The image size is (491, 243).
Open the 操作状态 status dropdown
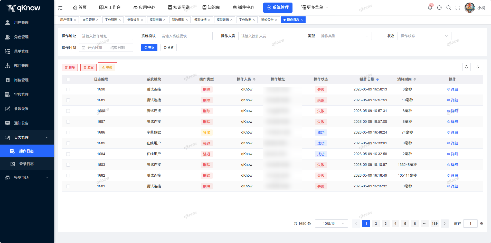[x=424, y=36]
